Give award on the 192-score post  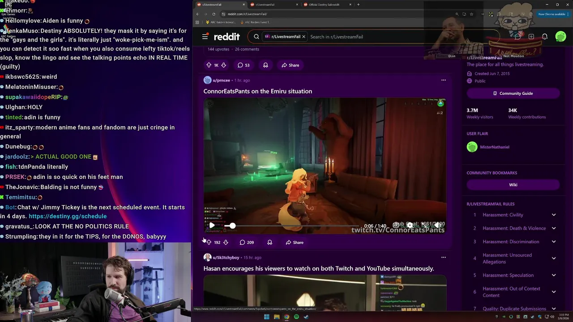point(269,242)
